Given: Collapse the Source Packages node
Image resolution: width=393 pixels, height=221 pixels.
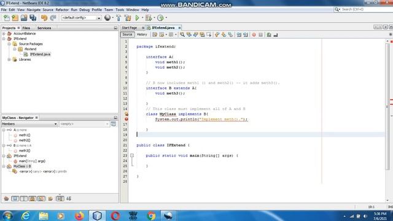Looking at the screenshot, I should pos(9,44).
